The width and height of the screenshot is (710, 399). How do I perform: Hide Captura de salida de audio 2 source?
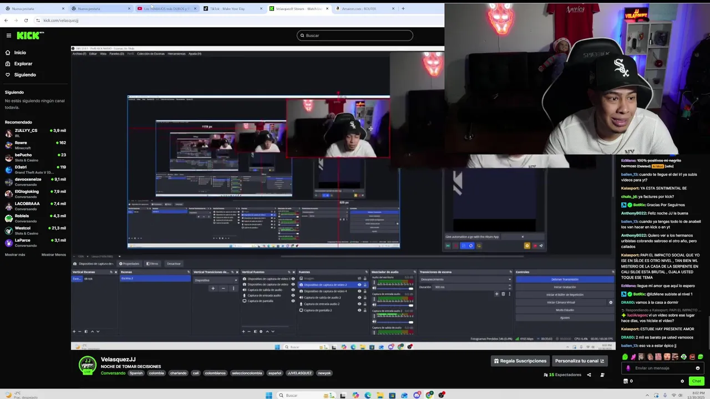[359, 298]
